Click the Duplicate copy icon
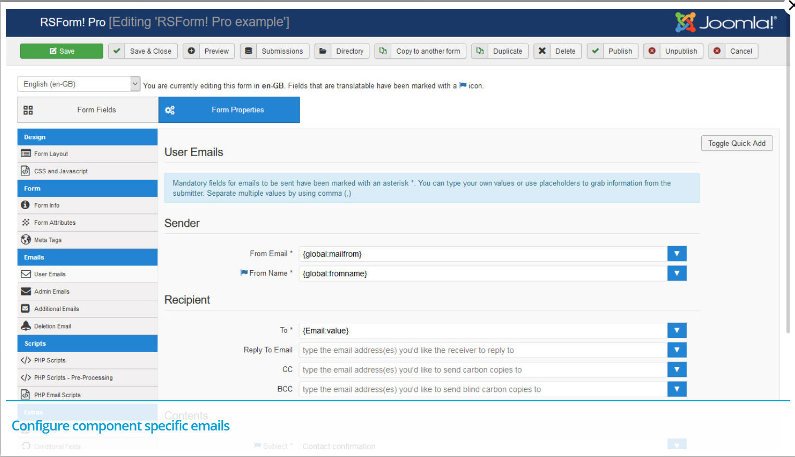The width and height of the screenshot is (795, 457). 480,51
